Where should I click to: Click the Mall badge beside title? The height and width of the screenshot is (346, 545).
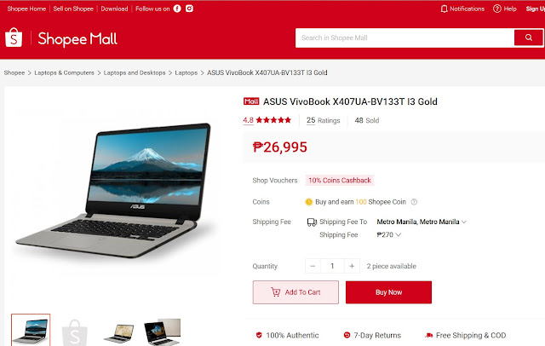pos(251,101)
